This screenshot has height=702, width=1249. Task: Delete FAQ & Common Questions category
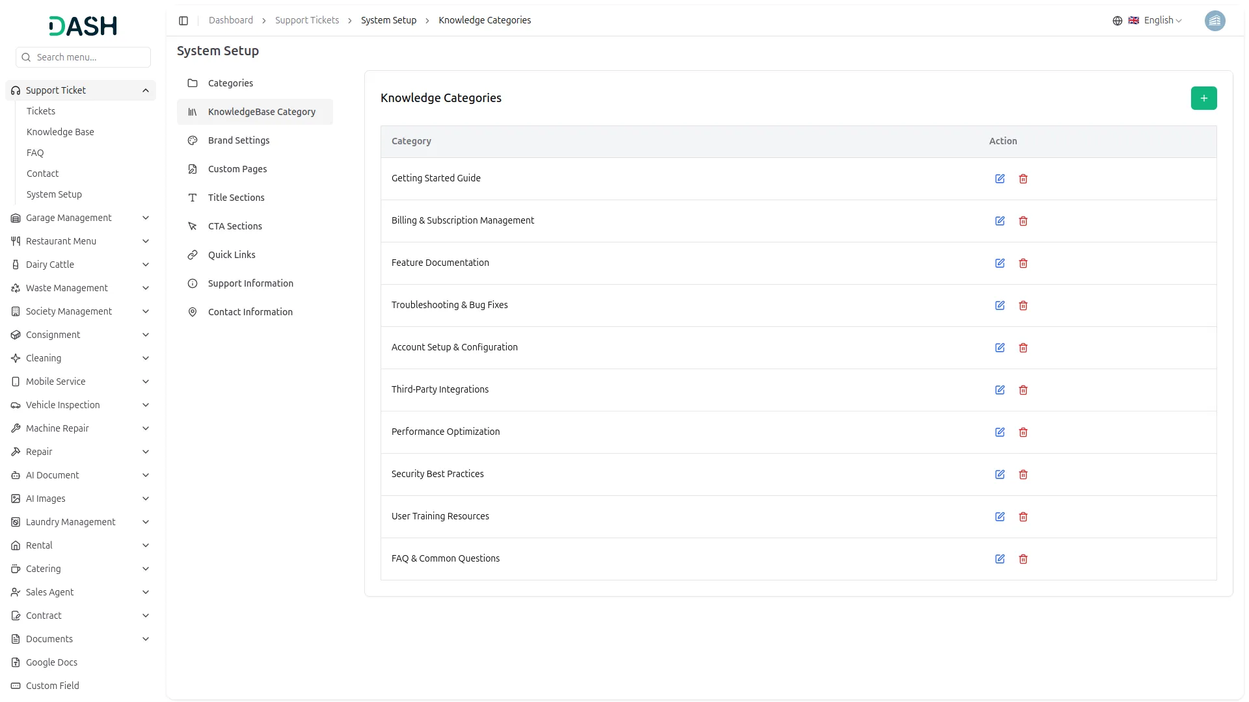1023,559
